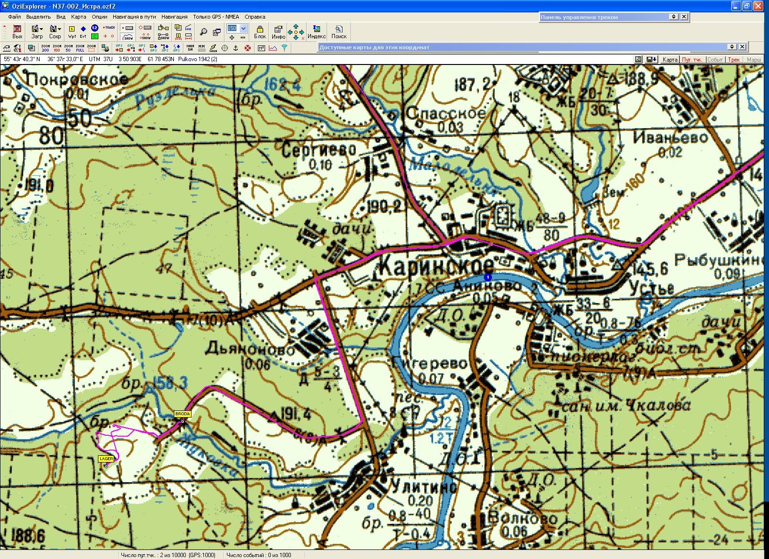Screen dimensions: 769x559
Task: Click the Evt event marker tool
Action: (x=83, y=32)
